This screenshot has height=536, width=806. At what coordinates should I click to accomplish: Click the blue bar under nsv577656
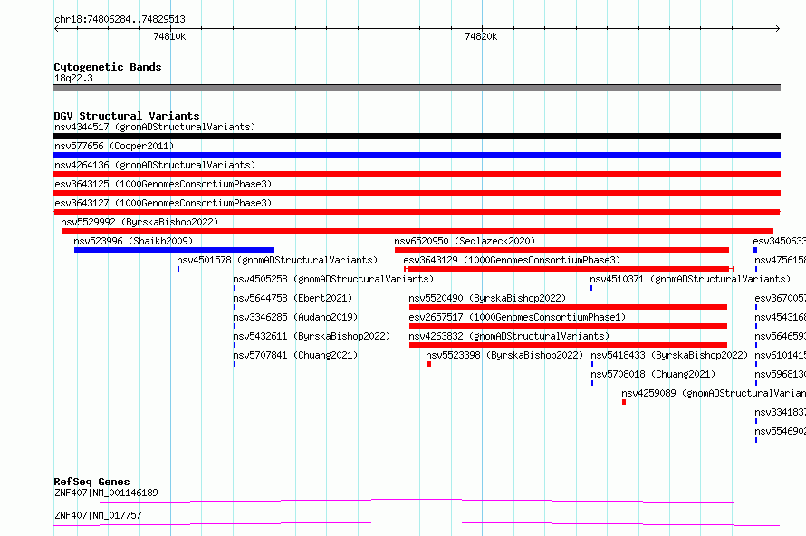point(417,155)
